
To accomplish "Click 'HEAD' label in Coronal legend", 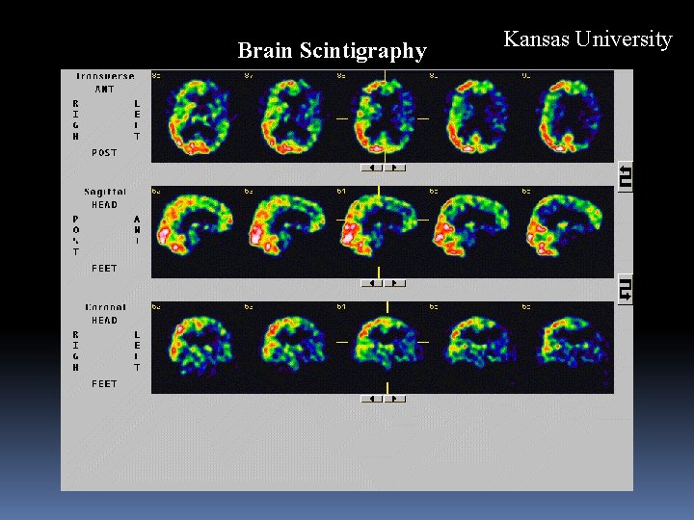I will (104, 320).
